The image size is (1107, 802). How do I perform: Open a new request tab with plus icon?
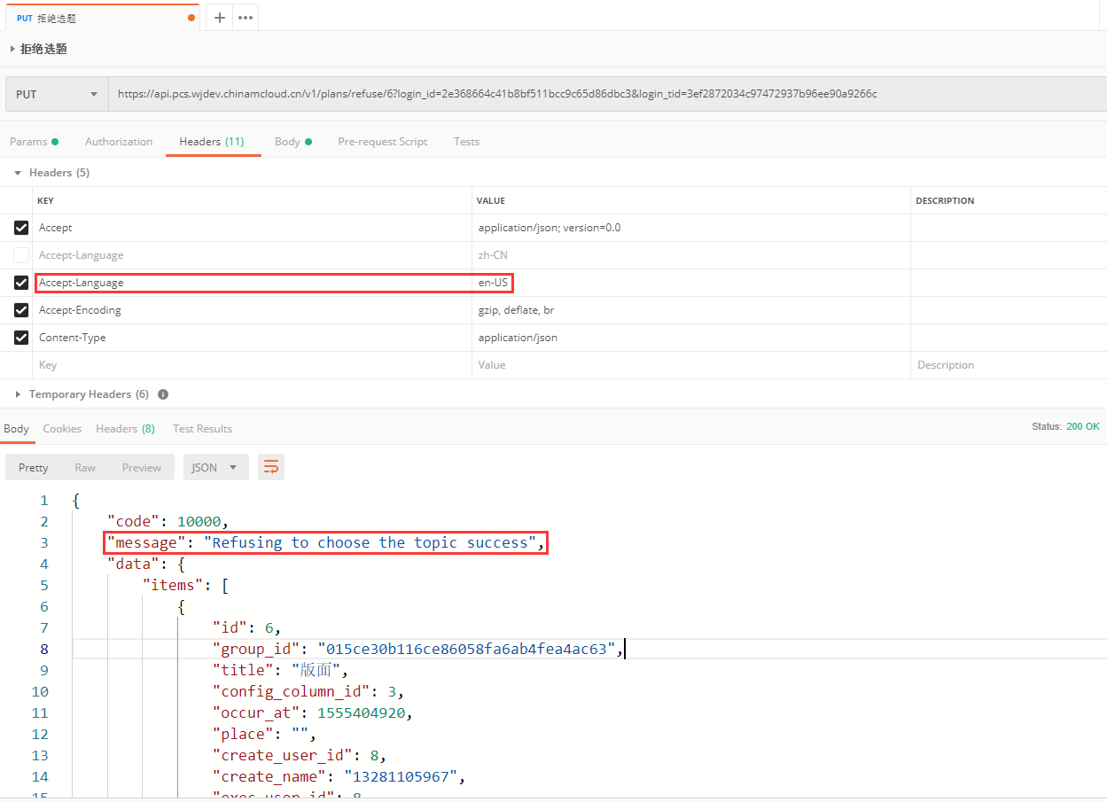(220, 18)
